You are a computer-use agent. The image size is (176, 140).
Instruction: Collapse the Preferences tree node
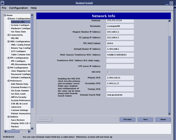[x=5, y=81]
